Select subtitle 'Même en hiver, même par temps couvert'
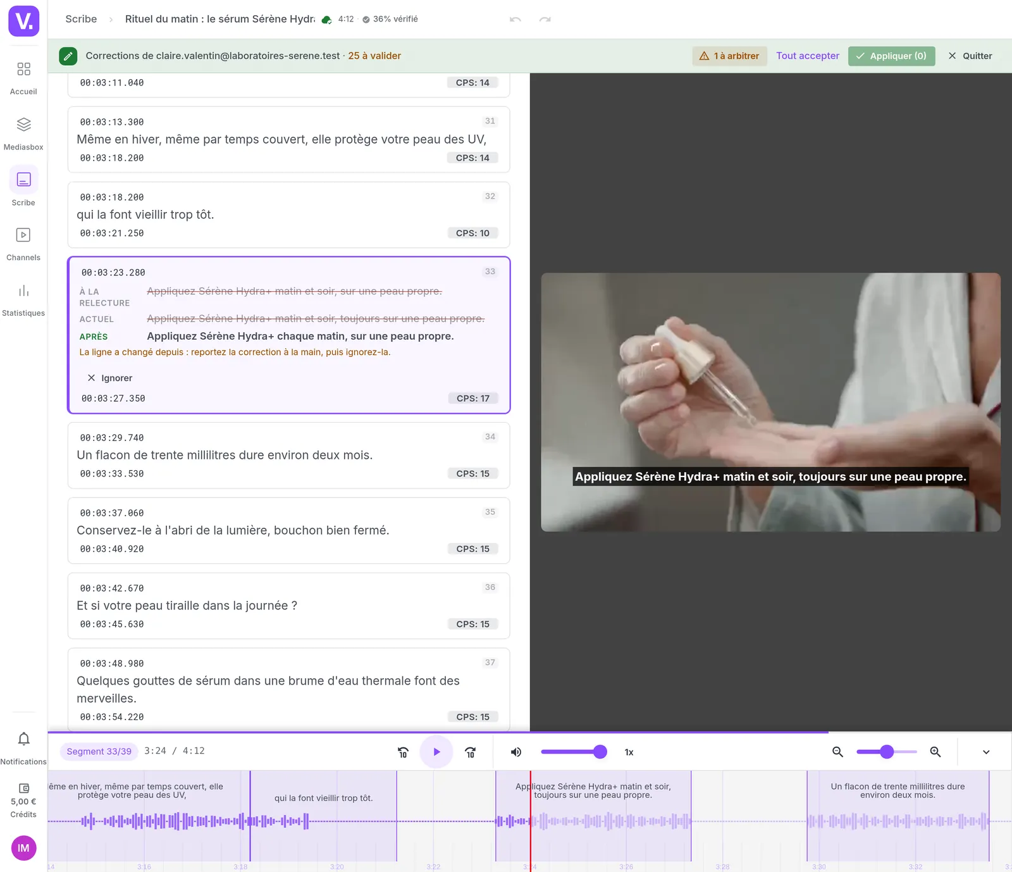The height and width of the screenshot is (872, 1012). tap(288, 139)
